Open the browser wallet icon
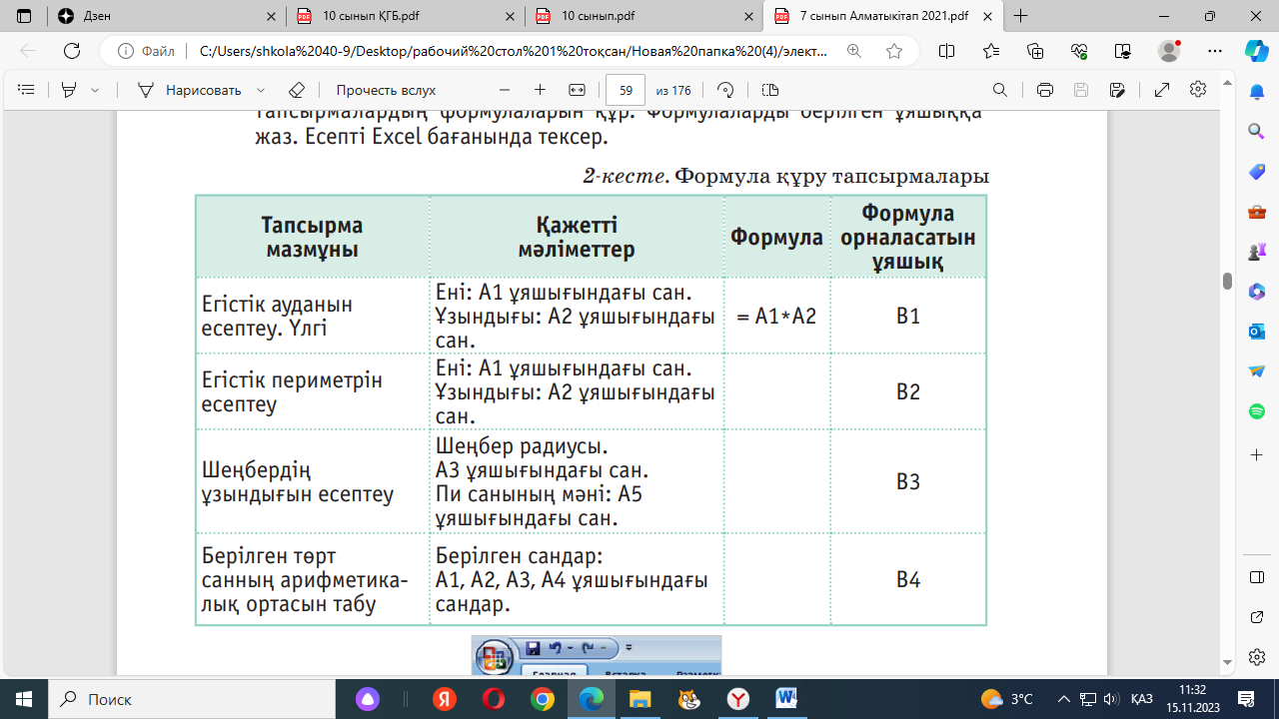The width and height of the screenshot is (1279, 719). 1123,51
